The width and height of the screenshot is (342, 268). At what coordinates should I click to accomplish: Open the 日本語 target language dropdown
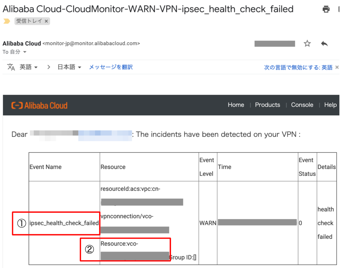click(70, 67)
